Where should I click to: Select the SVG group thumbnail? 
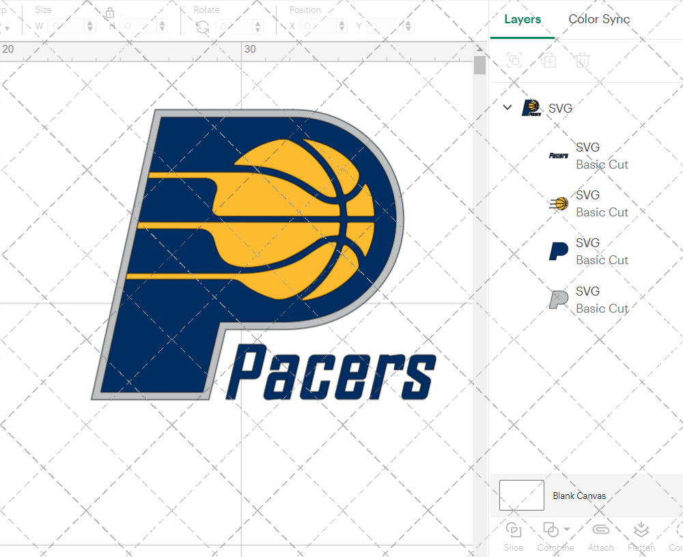[x=531, y=108]
